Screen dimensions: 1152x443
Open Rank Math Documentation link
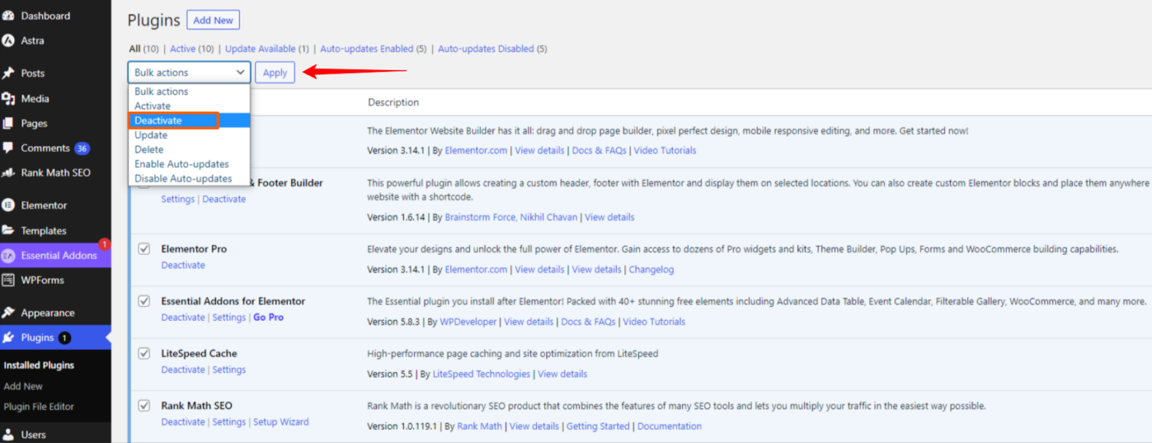click(670, 426)
